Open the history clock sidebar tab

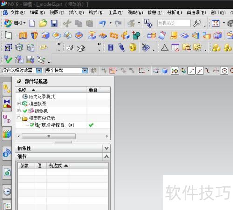(7, 191)
